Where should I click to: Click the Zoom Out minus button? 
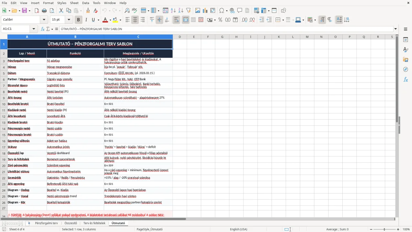pos(371,229)
